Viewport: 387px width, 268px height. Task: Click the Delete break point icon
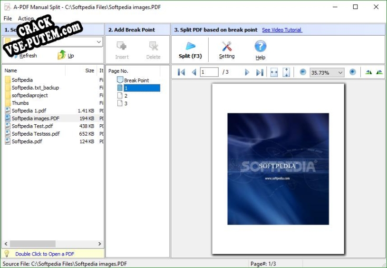[153, 46]
